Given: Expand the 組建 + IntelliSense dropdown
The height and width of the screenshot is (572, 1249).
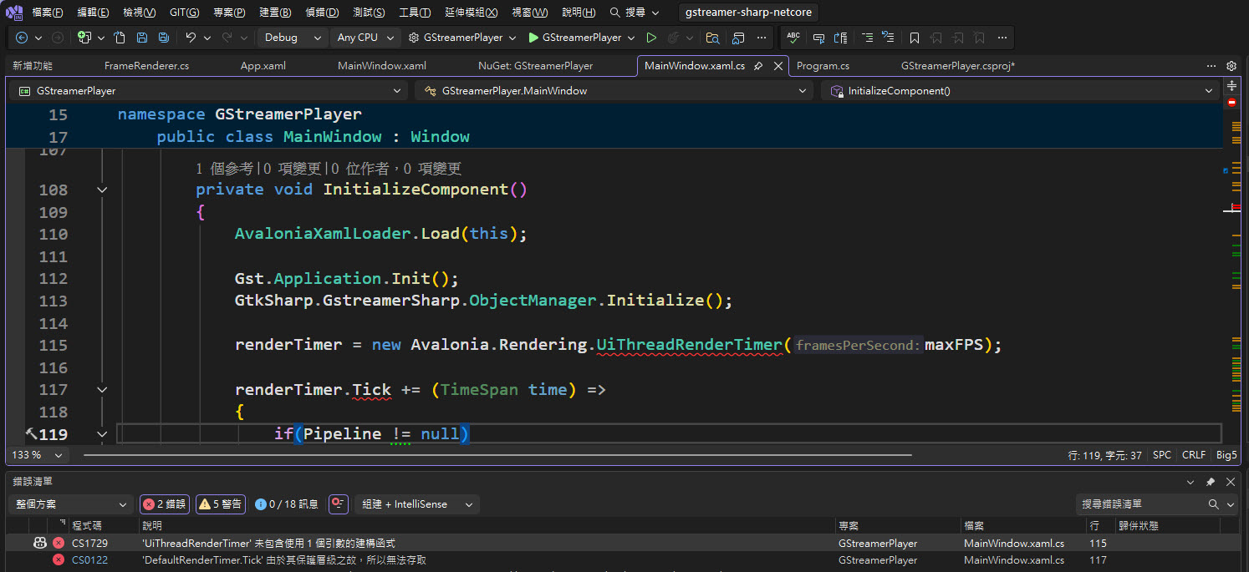Looking at the screenshot, I should (x=416, y=504).
